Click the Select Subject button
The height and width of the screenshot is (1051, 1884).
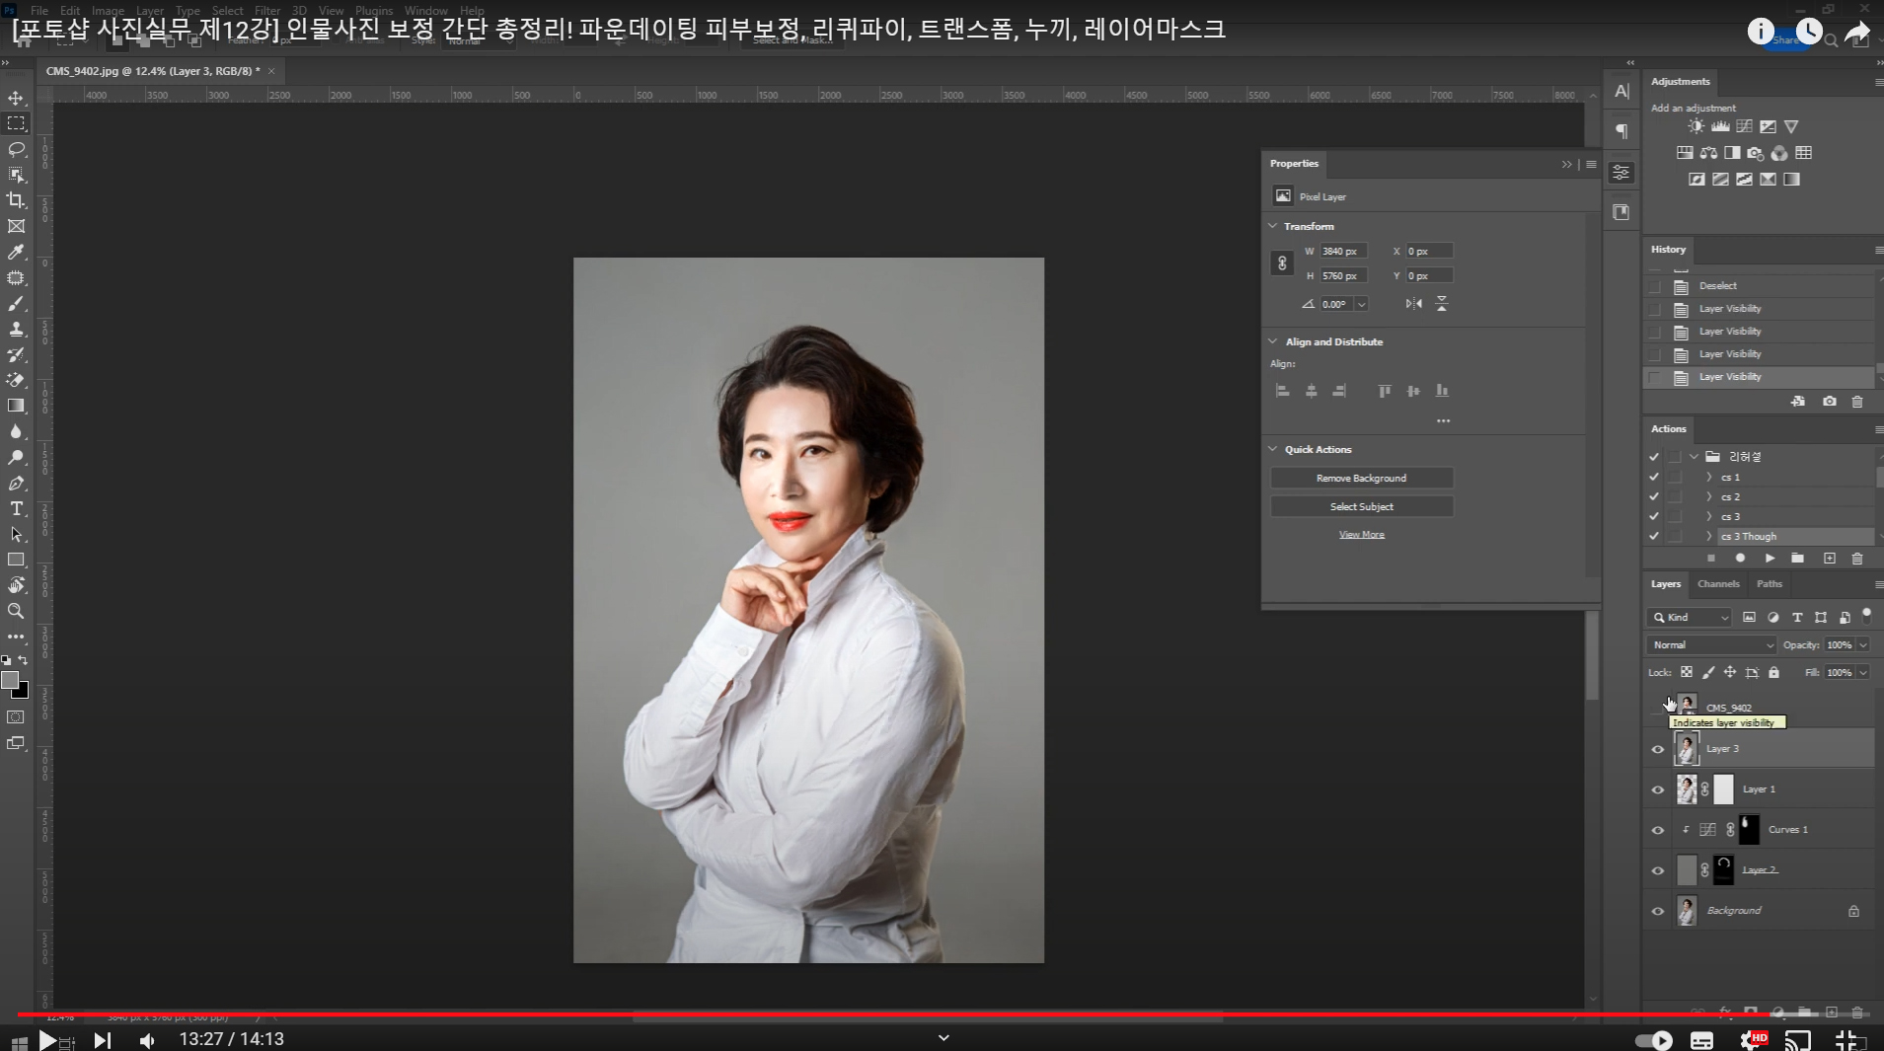pyautogui.click(x=1361, y=506)
